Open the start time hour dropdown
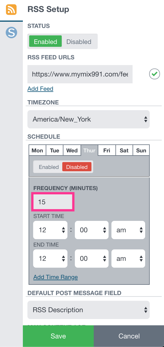Image resolution: width=164 pixels, height=347 pixels. pos(50,230)
